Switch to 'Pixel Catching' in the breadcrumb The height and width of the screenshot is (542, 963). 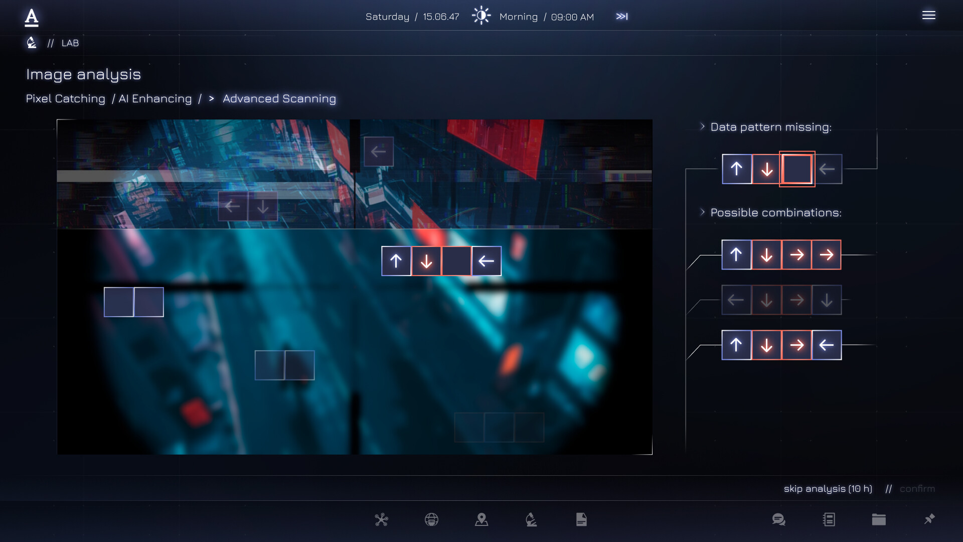66,99
